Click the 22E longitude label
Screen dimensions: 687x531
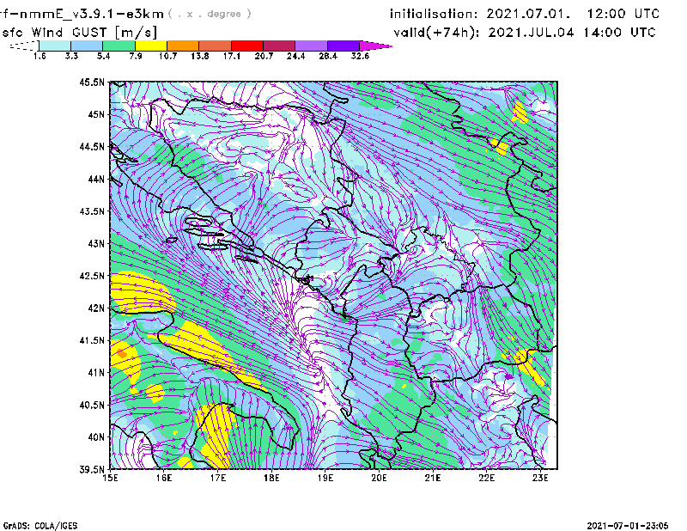click(486, 478)
